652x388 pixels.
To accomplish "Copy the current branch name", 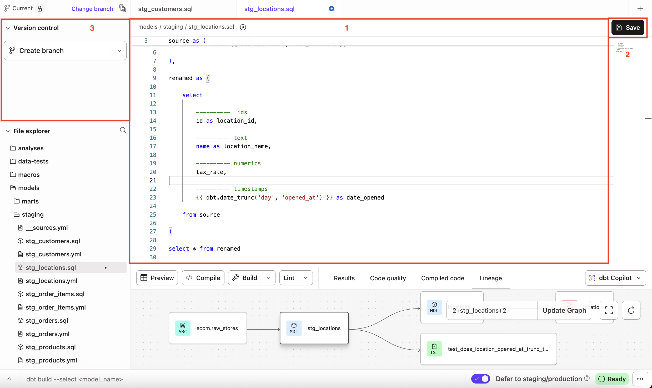I will [123, 8].
